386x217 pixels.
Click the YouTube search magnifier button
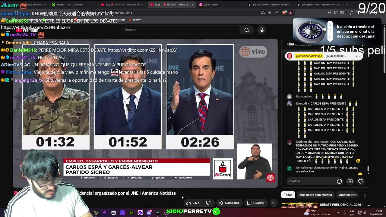click(247, 30)
